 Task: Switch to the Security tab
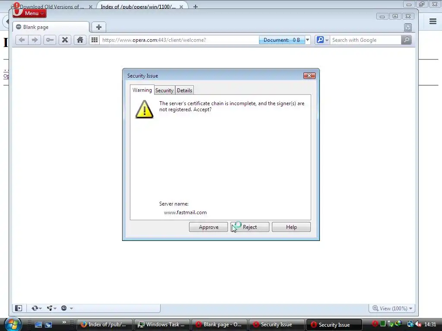(x=164, y=91)
